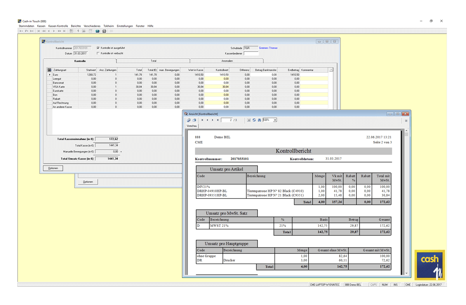Open the Berichte menu
This screenshot has height=305, width=466.
[x=76, y=26]
